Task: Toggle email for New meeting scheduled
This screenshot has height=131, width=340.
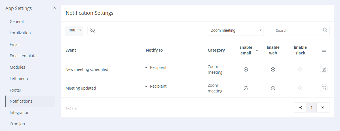Action: (246, 69)
